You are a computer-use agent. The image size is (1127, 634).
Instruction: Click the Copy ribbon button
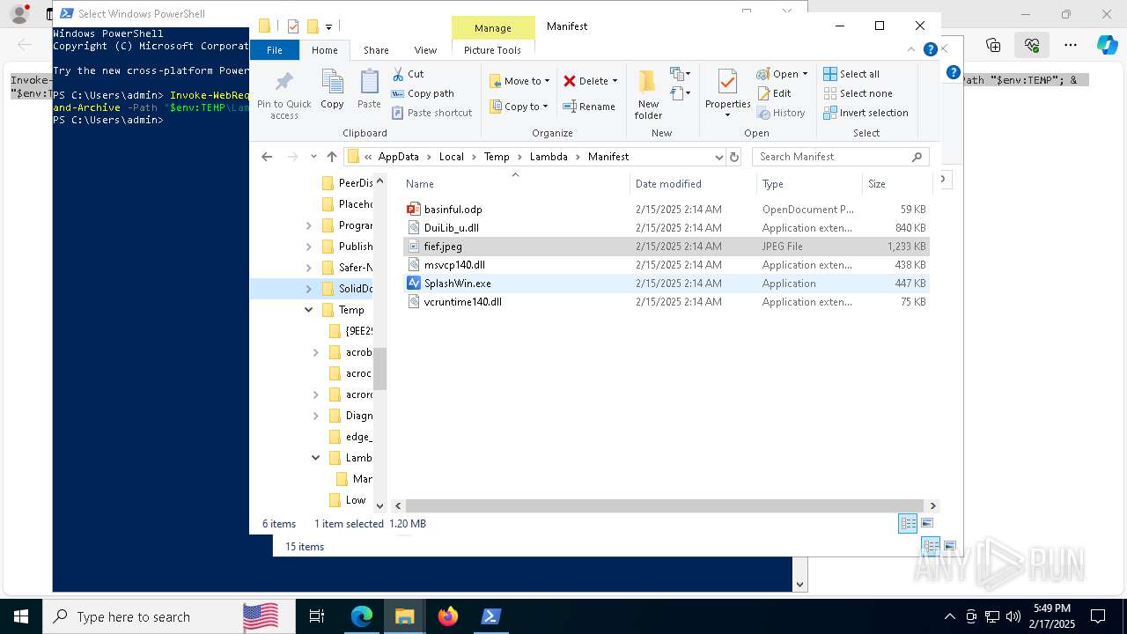pyautogui.click(x=332, y=90)
